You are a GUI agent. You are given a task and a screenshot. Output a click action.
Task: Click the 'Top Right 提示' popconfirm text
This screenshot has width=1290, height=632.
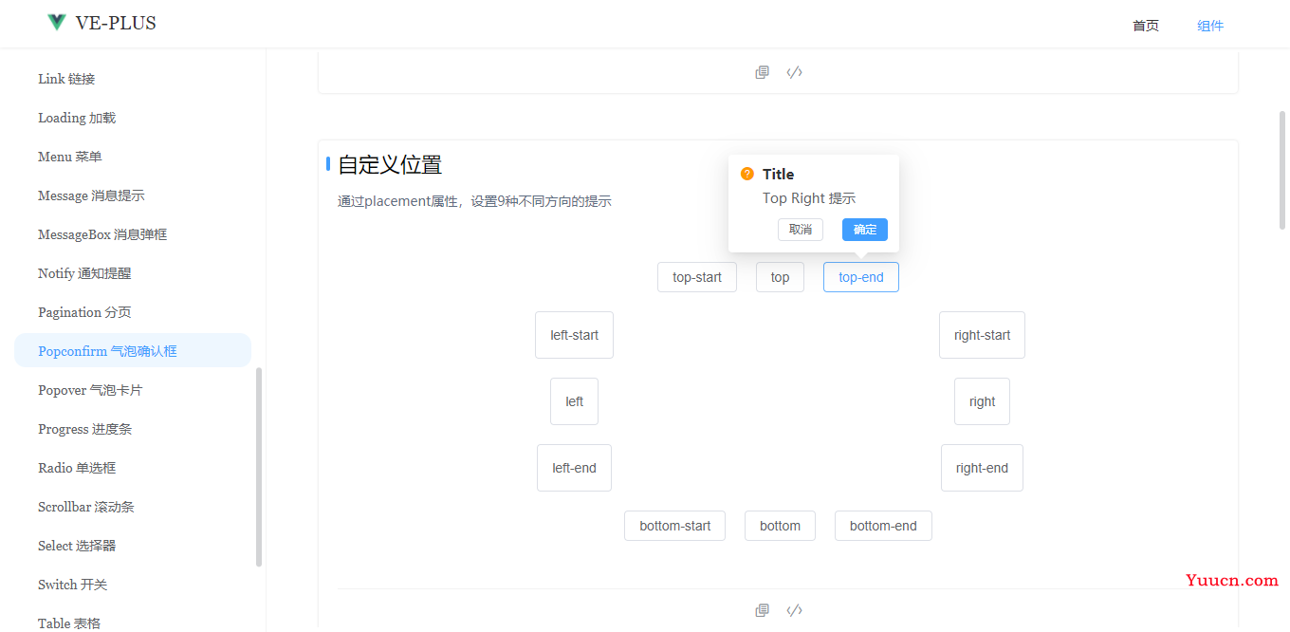pos(809,198)
